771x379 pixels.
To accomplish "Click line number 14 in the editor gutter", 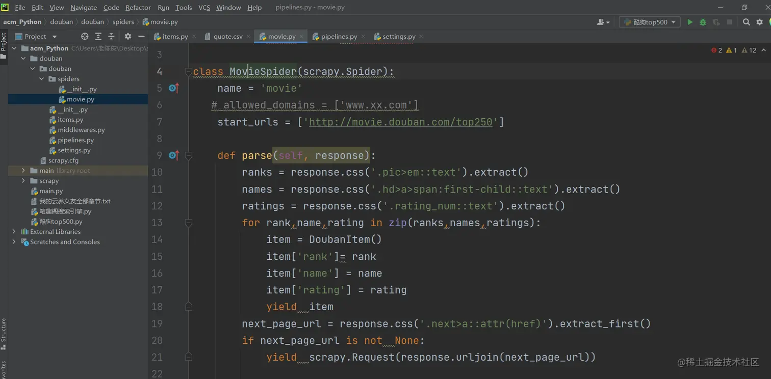I will tap(157, 239).
